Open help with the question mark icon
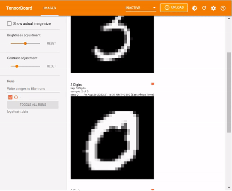Screen dimensions: 232x191 [223, 8]
